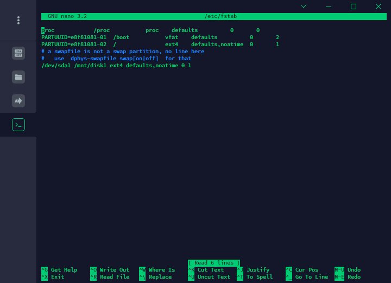Open the three-dot sidebar menu
The image size is (391, 283).
pyautogui.click(x=18, y=20)
